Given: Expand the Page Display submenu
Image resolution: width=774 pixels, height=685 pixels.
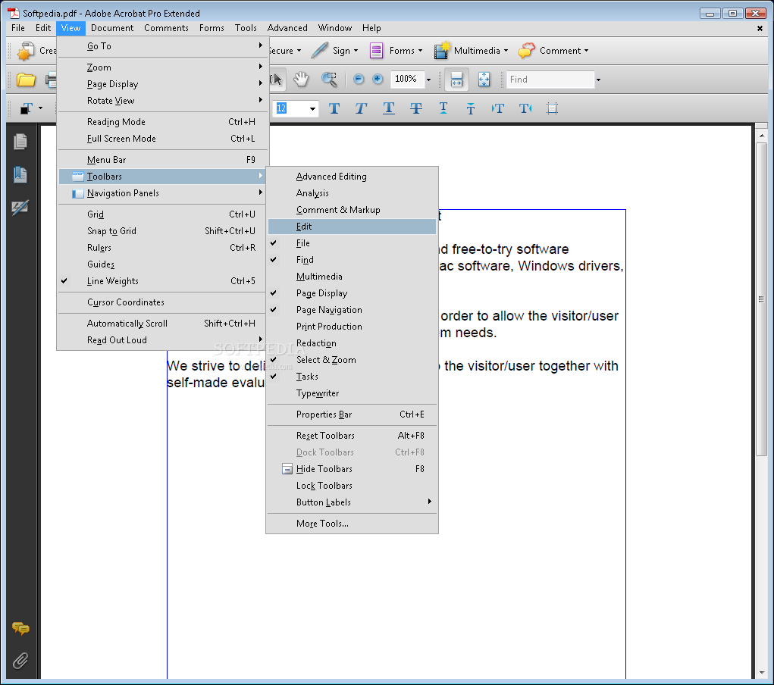Looking at the screenshot, I should tap(163, 84).
